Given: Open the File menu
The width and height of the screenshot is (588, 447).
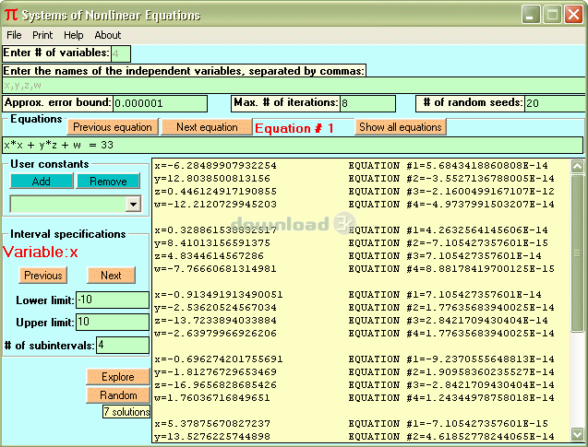Looking at the screenshot, I should (14, 35).
